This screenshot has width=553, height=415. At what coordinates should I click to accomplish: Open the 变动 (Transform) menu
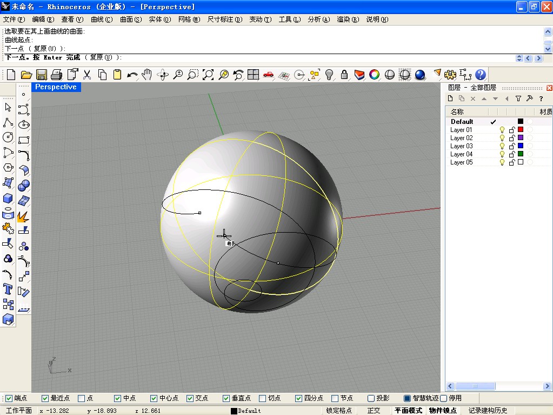tap(259, 19)
